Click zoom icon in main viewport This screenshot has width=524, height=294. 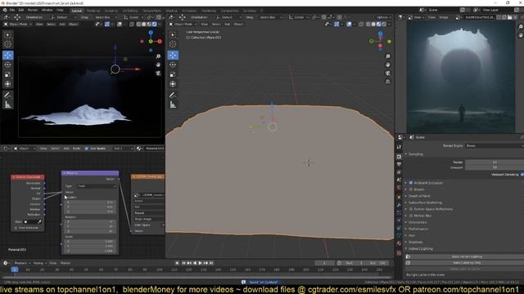(x=387, y=56)
